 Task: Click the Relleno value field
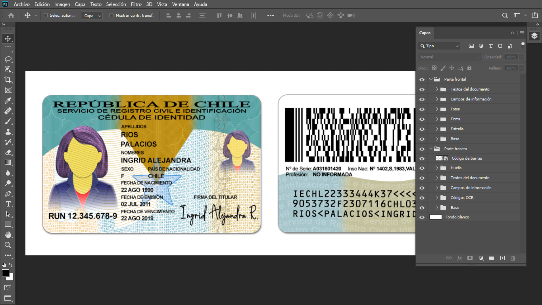(x=511, y=68)
